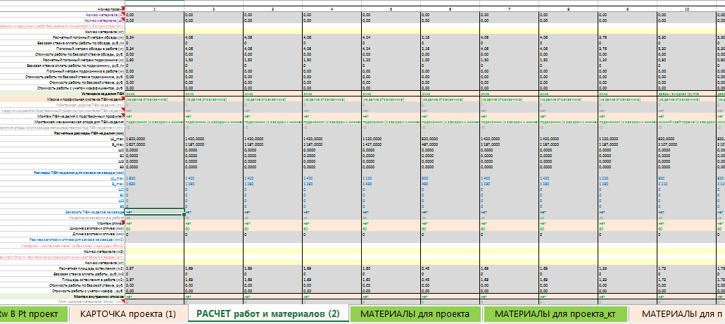Screen dimensions: 725x324
Task: Click red comment marker on 'Монтаж отлива' row label
Action: click(x=123, y=222)
